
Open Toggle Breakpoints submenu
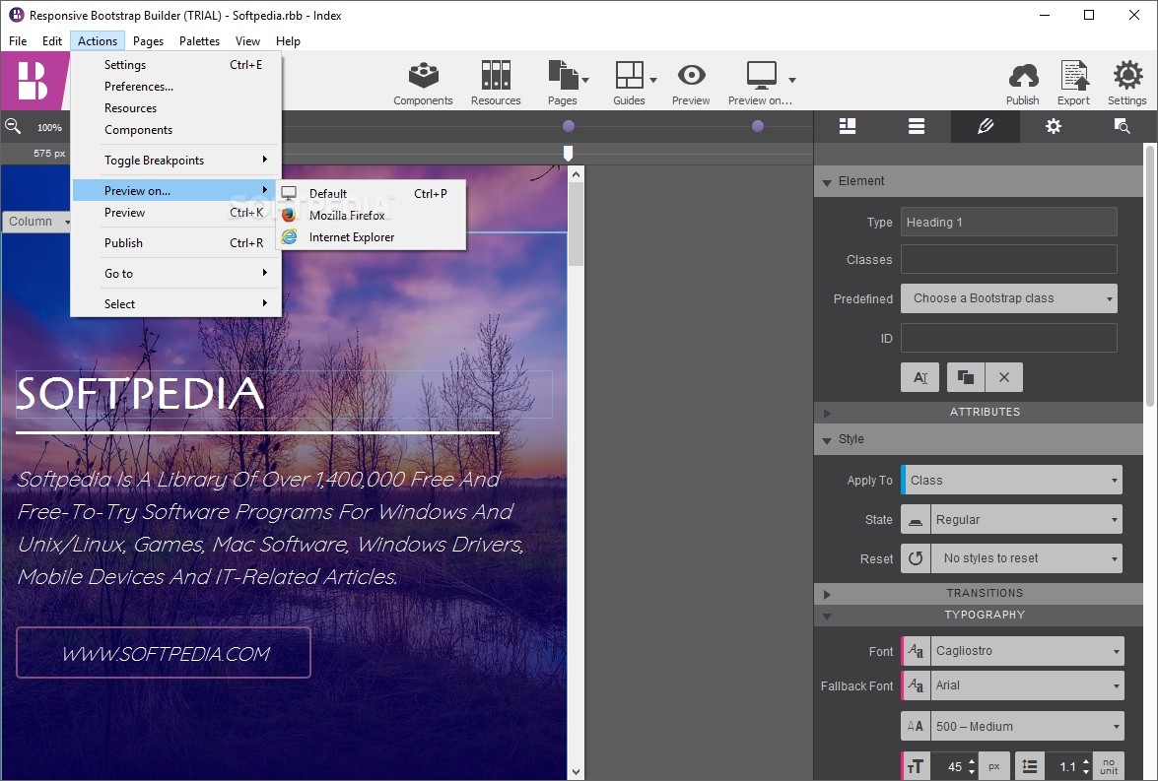[175, 161]
